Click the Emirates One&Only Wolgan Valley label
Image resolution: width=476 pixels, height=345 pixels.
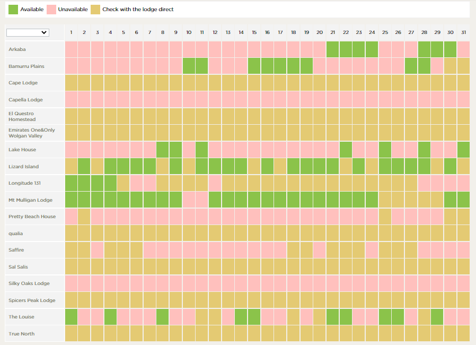point(31,133)
